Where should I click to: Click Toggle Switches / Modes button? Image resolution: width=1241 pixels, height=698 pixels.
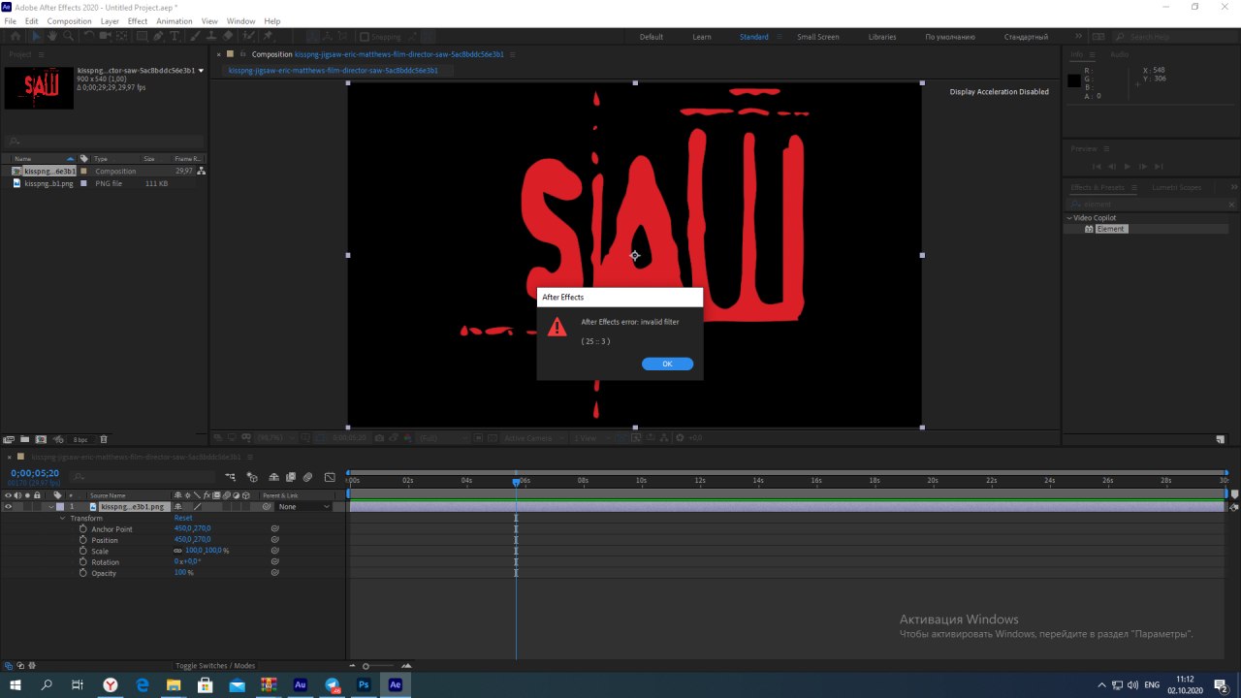pos(215,666)
